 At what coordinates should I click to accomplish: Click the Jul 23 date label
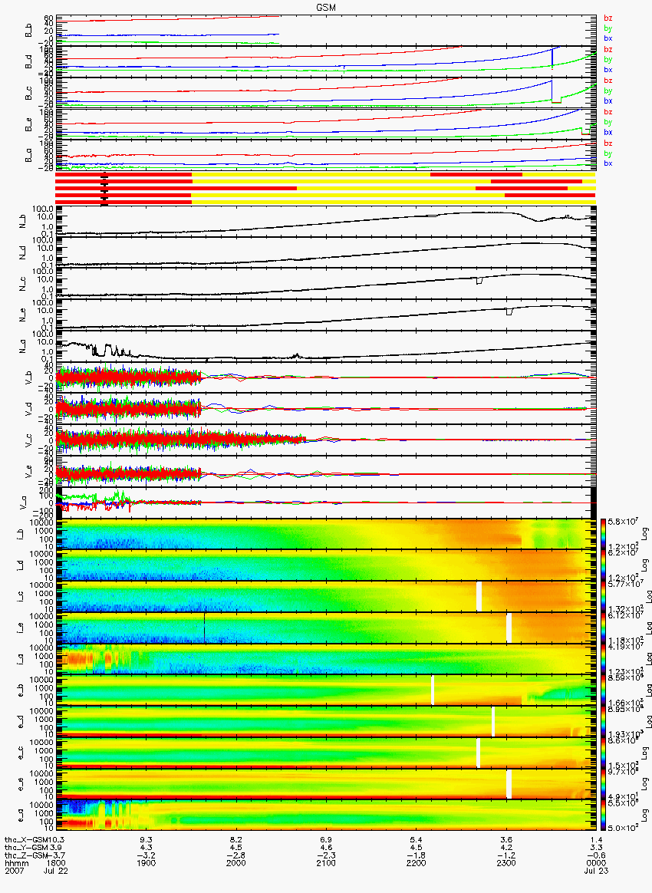[x=596, y=872]
